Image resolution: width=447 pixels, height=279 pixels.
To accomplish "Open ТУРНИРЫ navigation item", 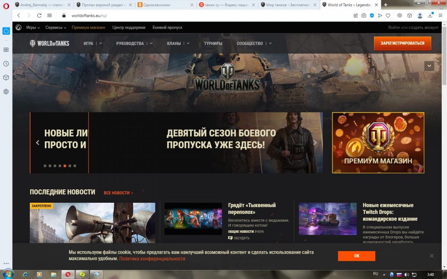I will pyautogui.click(x=213, y=44).
